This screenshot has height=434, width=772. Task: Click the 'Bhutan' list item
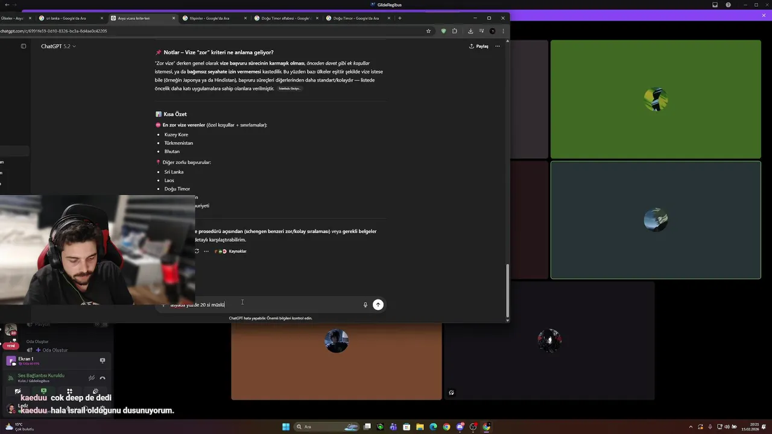(x=172, y=151)
